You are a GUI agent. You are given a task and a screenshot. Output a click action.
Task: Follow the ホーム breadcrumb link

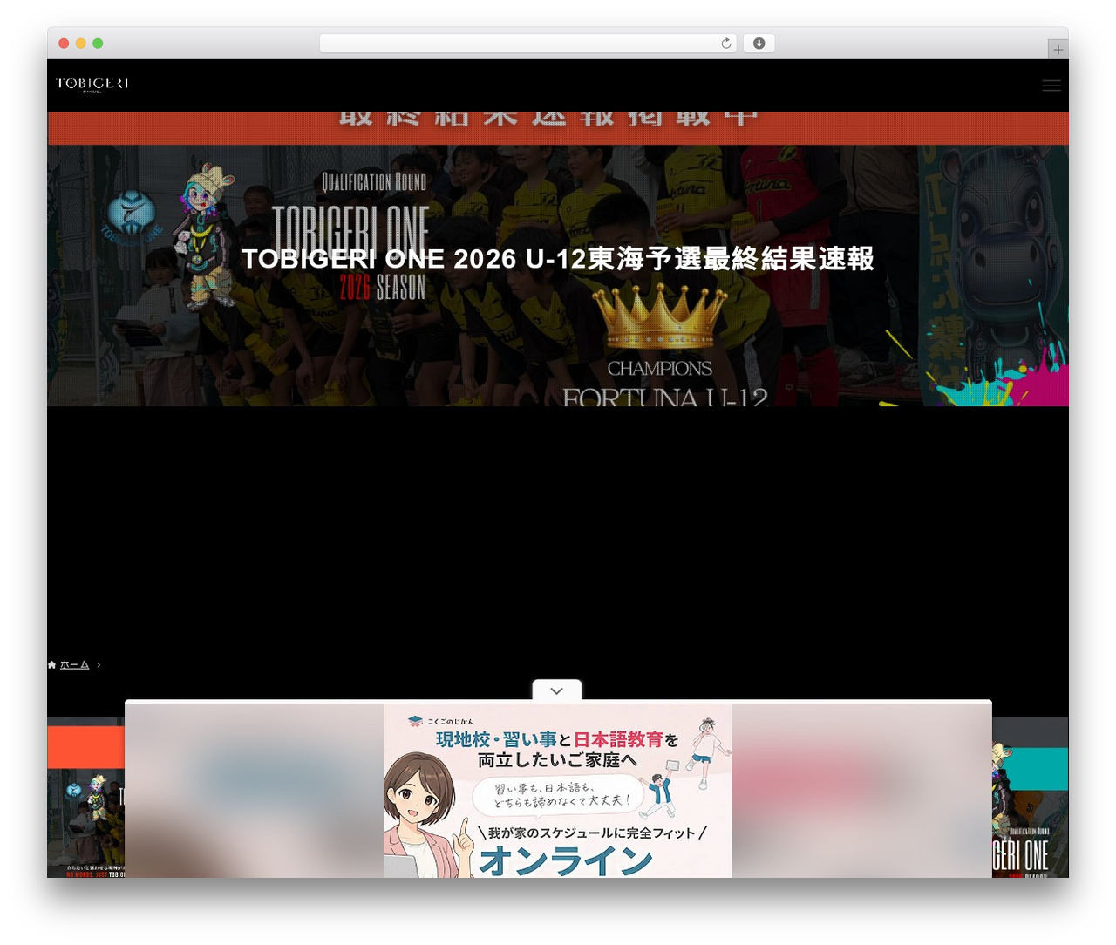tap(74, 664)
